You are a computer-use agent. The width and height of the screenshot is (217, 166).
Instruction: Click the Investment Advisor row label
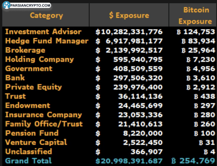[44, 32]
